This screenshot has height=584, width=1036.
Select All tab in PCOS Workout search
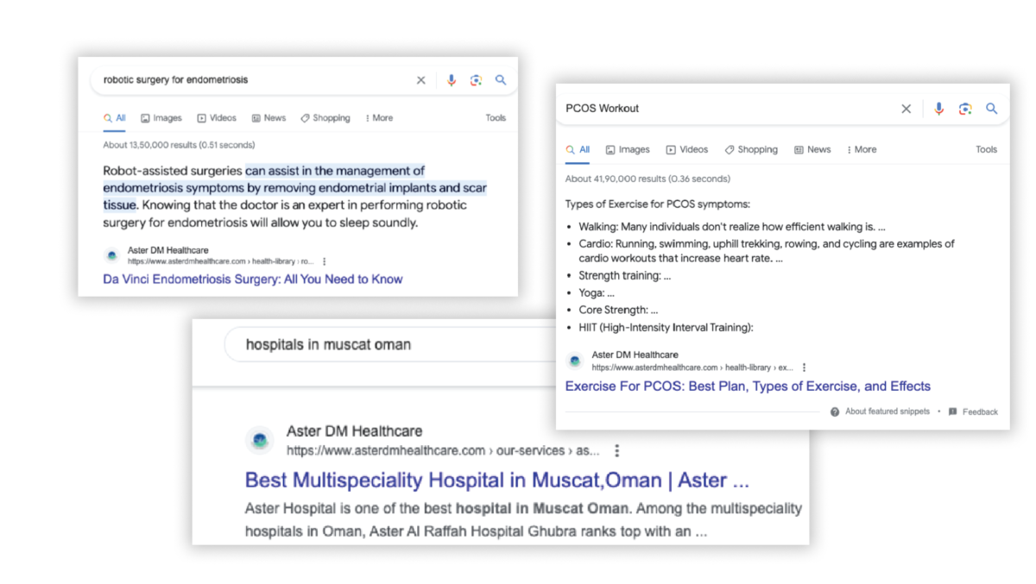(x=578, y=149)
